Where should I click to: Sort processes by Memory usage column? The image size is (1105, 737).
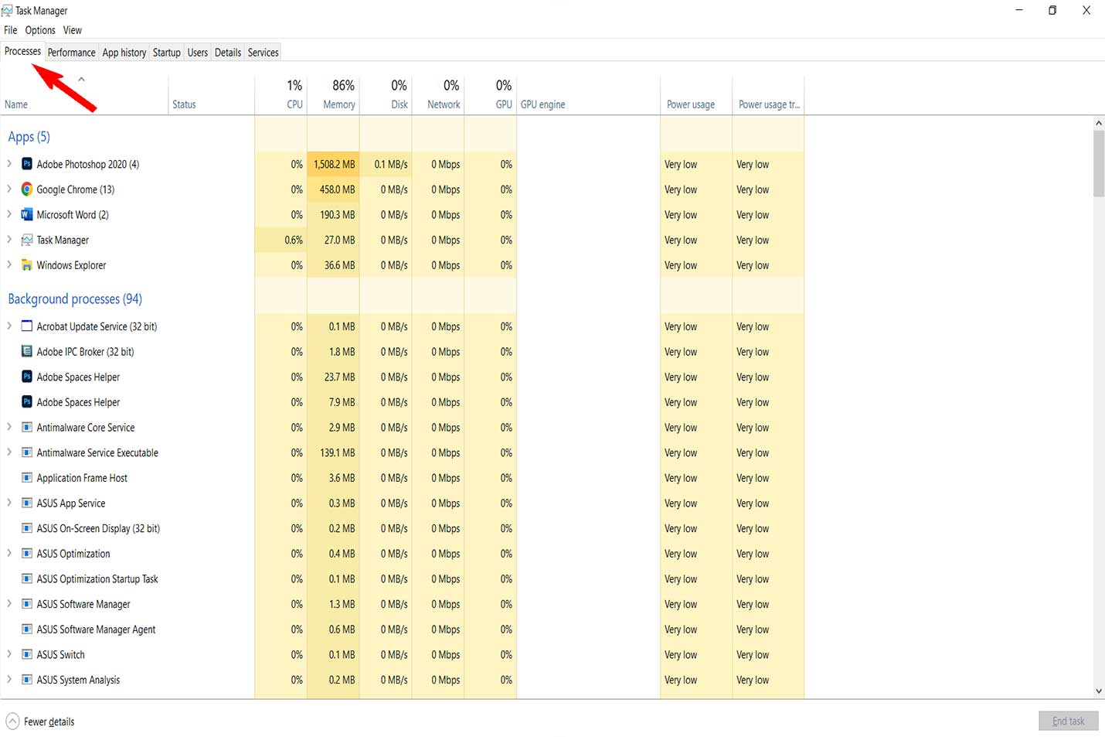[333, 96]
